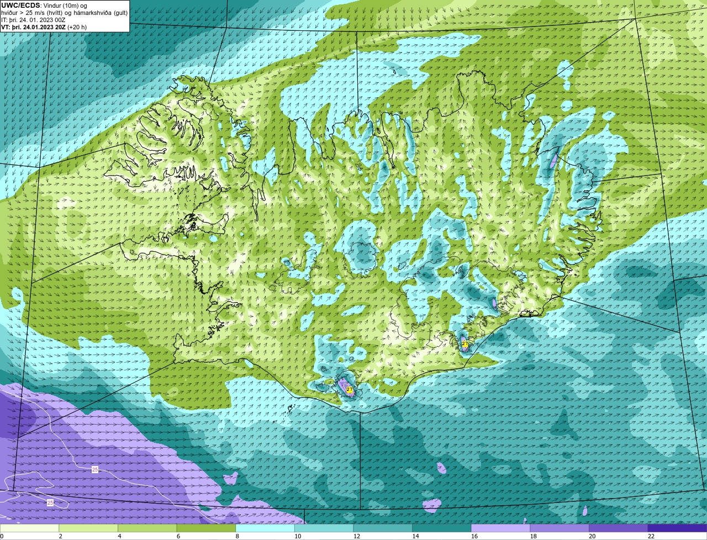
Task: Click the legend scale number 20
Action: click(x=592, y=536)
